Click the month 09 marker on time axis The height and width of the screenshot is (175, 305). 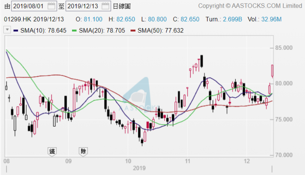coord(68,161)
